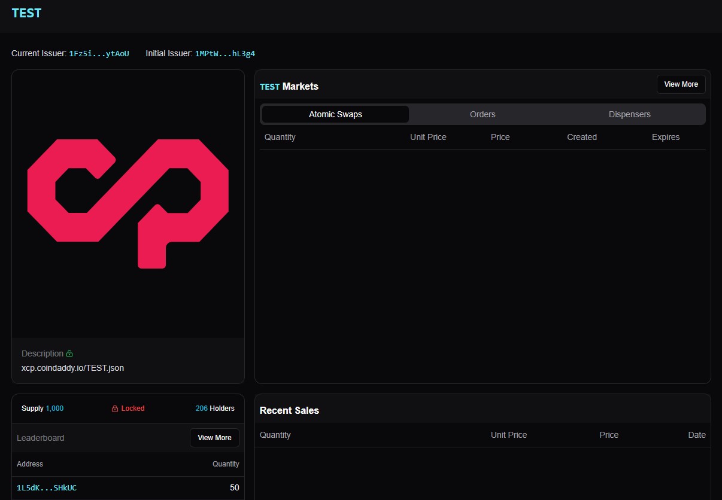Viewport: 722px width, 500px height.
Task: Click View More in TEST Markets
Action: coord(681,84)
